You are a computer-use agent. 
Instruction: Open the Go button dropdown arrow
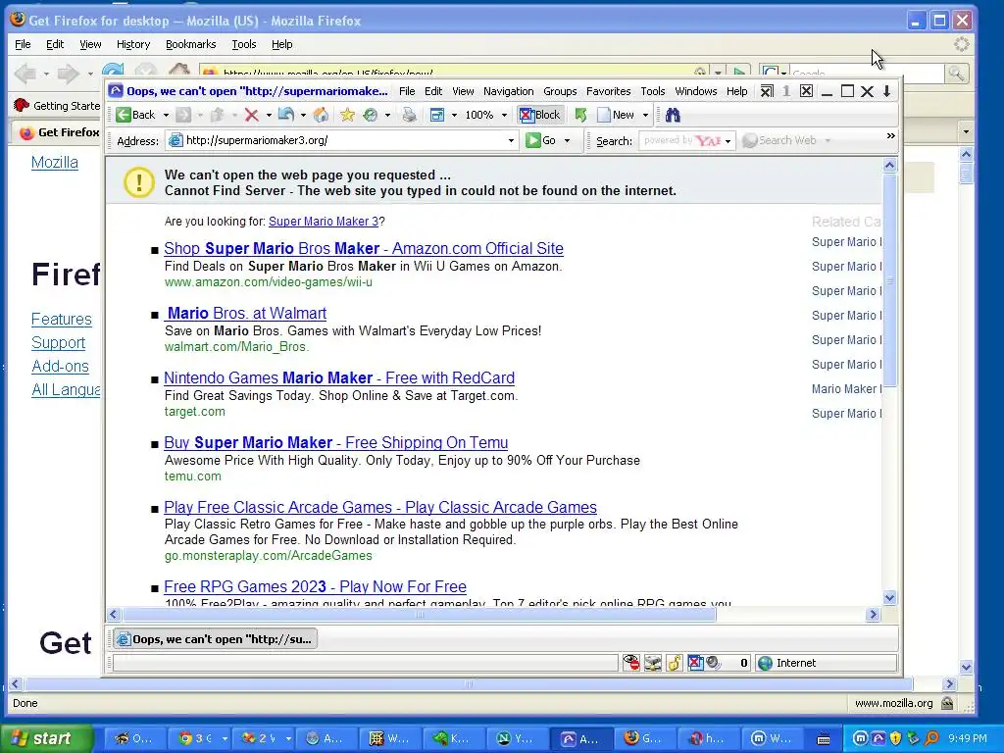(567, 141)
